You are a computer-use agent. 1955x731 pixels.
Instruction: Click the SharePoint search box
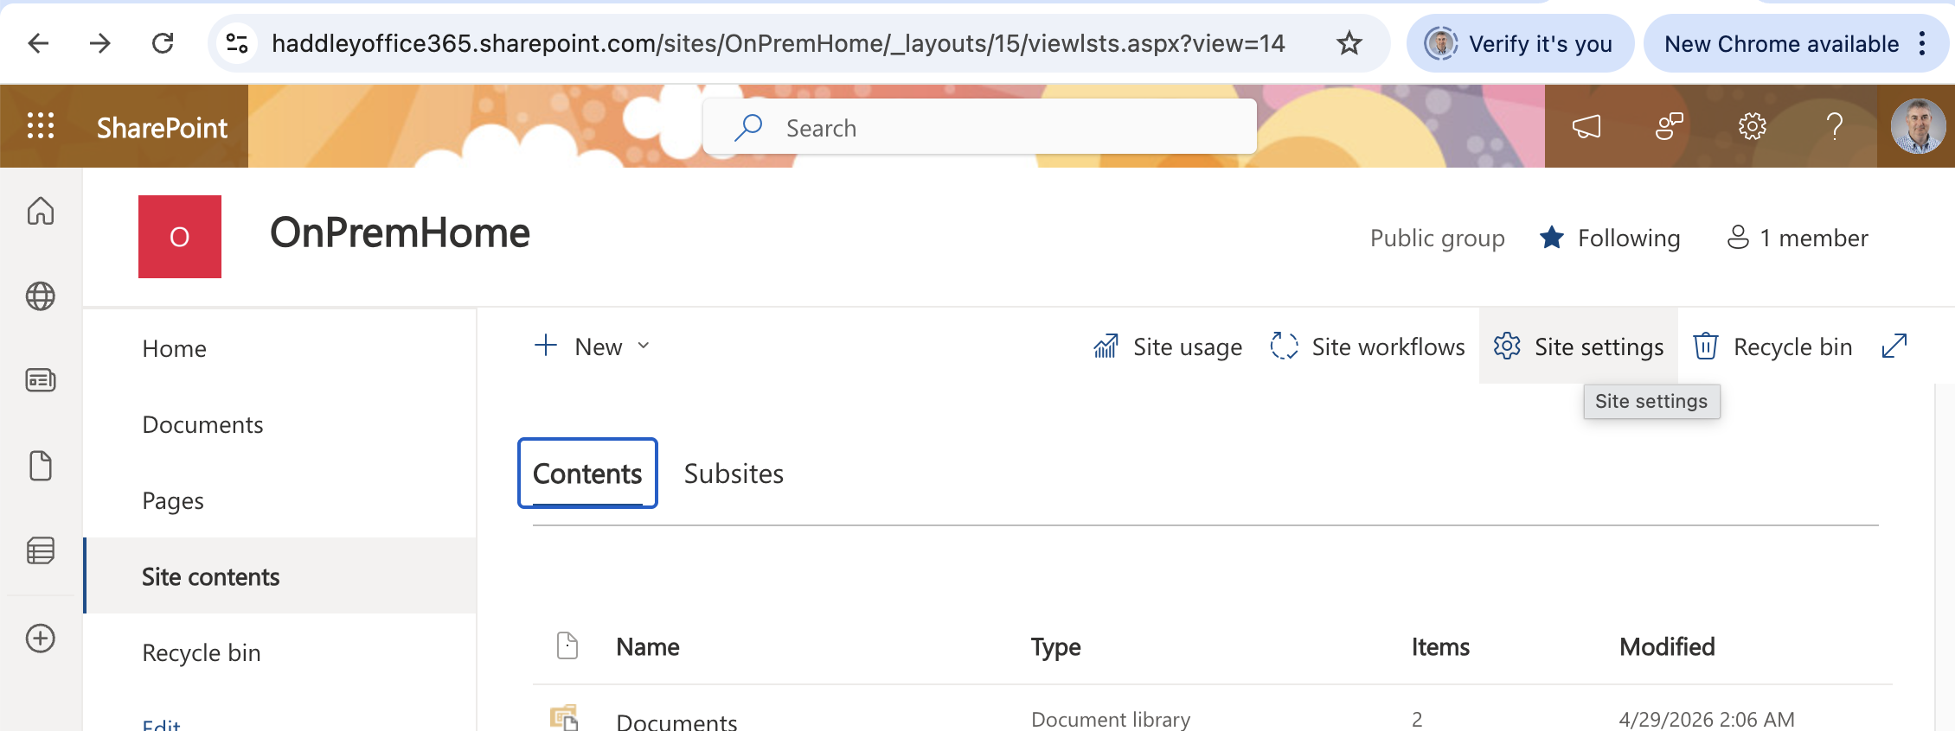pyautogui.click(x=979, y=127)
